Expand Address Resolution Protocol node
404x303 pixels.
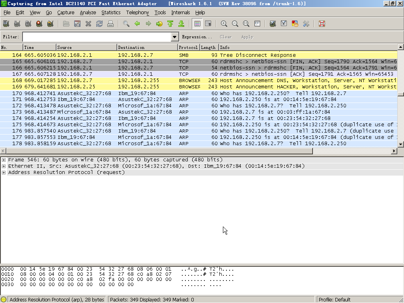click(x=4, y=172)
